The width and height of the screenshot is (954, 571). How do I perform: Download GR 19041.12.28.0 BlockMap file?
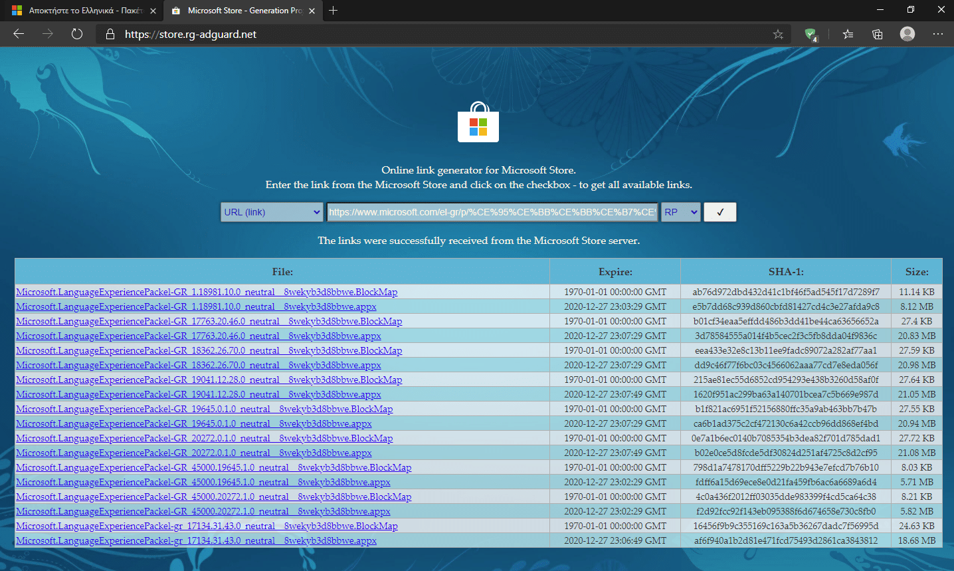pyautogui.click(x=209, y=380)
